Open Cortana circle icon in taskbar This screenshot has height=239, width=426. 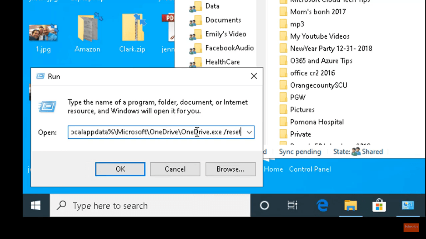point(264,205)
